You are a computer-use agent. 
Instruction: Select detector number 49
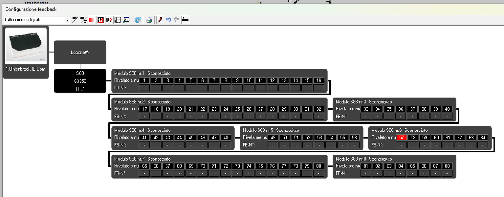pos(273,137)
